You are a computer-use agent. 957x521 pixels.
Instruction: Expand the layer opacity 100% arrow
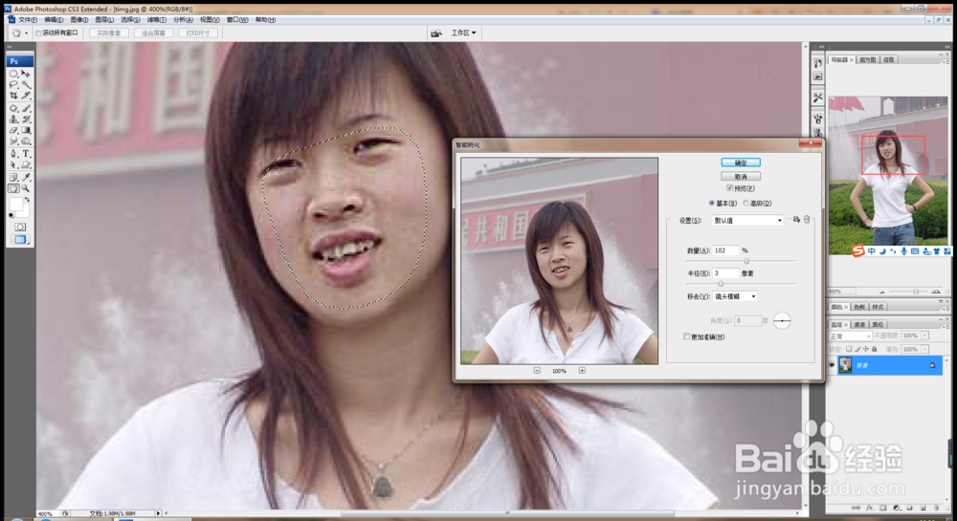[924, 336]
